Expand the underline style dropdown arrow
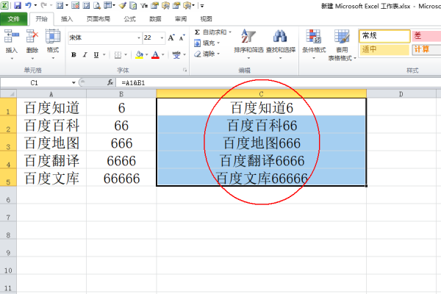Viewport: 441px width, 294px height. 104,55
